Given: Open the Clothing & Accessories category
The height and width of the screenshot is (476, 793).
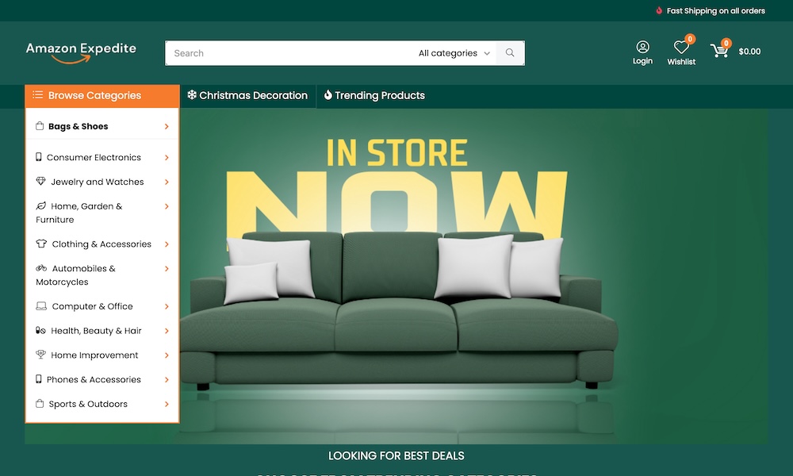Looking at the screenshot, I should coord(102,244).
